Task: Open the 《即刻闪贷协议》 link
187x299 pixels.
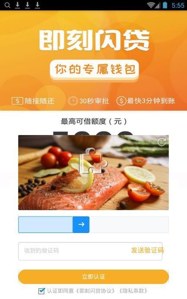Action: 95,291
